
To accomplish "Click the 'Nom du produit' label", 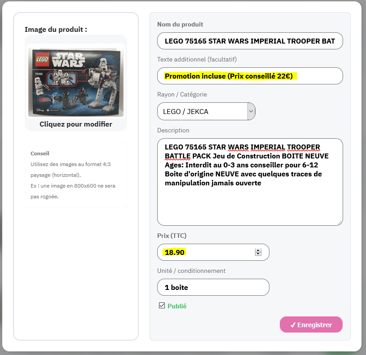I will pos(180,24).
